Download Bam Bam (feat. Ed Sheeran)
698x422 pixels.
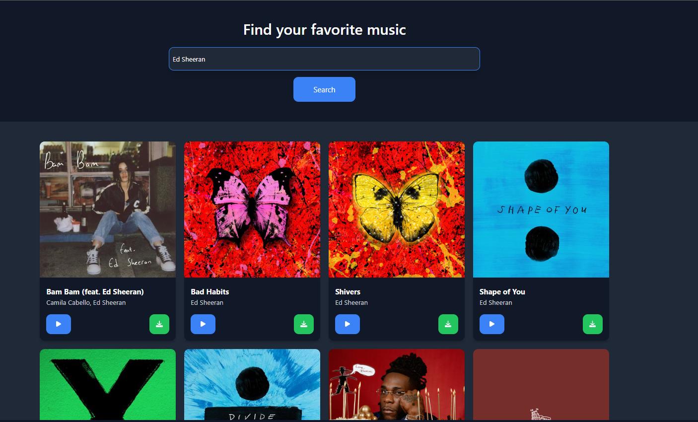pyautogui.click(x=159, y=324)
